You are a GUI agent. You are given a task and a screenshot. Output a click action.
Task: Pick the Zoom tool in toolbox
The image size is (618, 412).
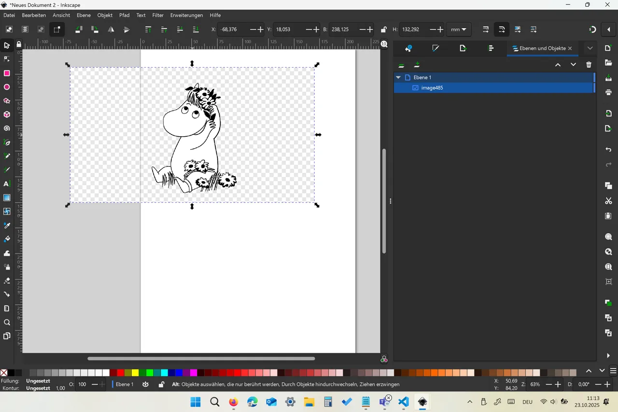coord(7,323)
